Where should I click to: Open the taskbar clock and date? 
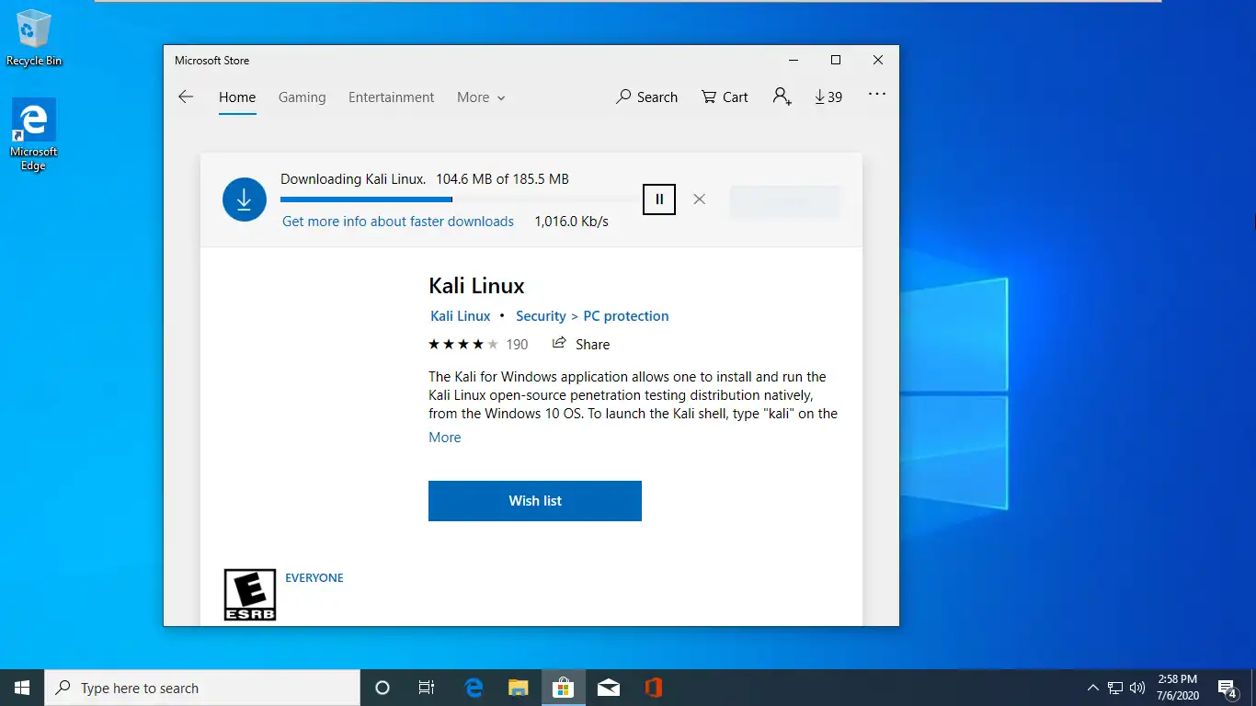point(1177,688)
